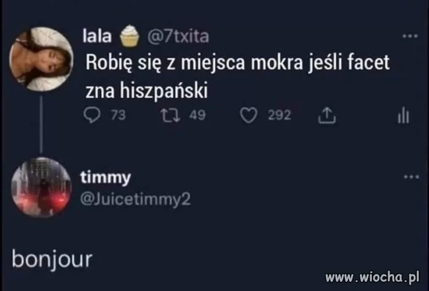Retweet lala's tweet using the arrows icon

[x=170, y=115]
